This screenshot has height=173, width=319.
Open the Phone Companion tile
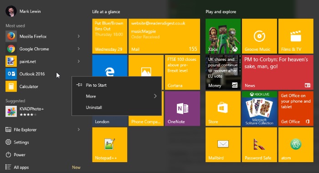146,121
